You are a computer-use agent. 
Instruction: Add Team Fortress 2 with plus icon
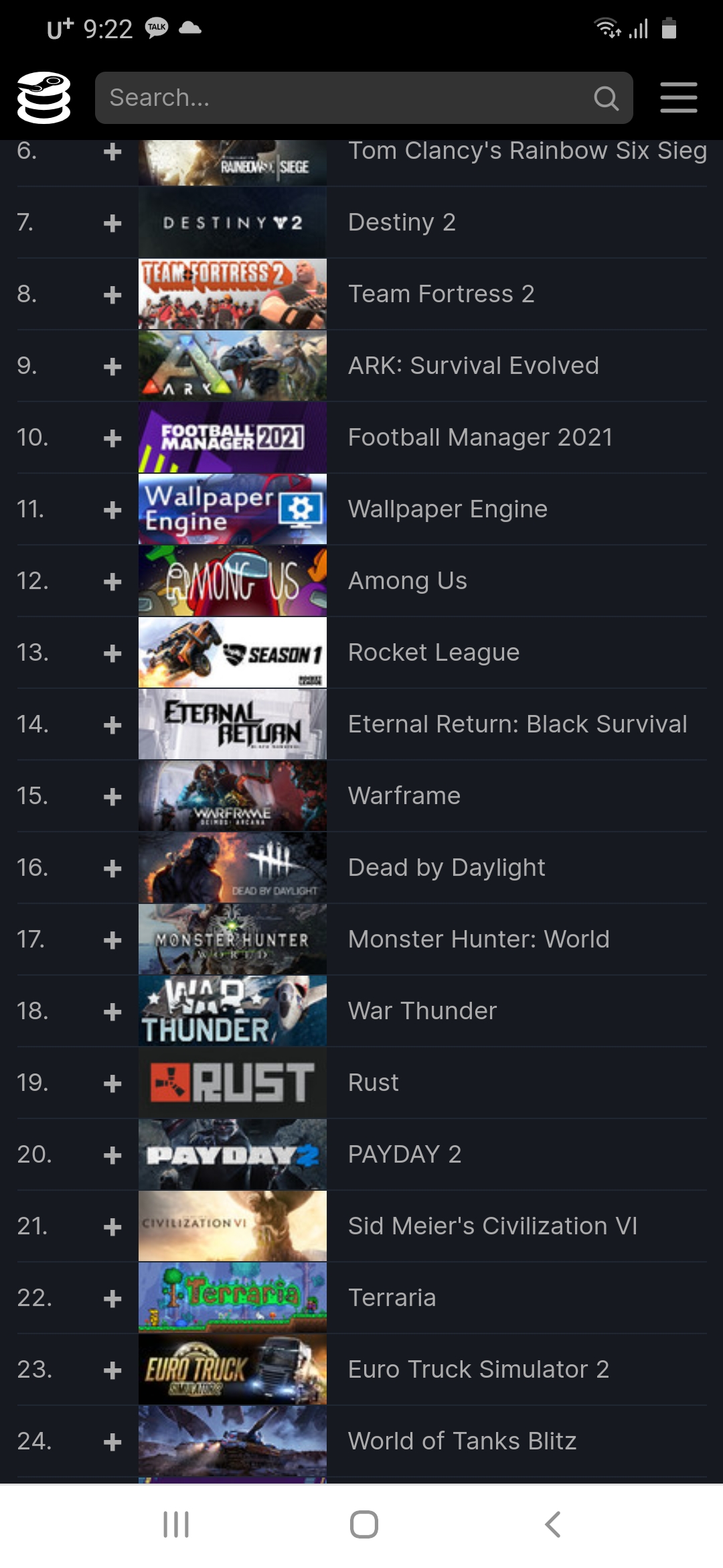pyautogui.click(x=112, y=295)
